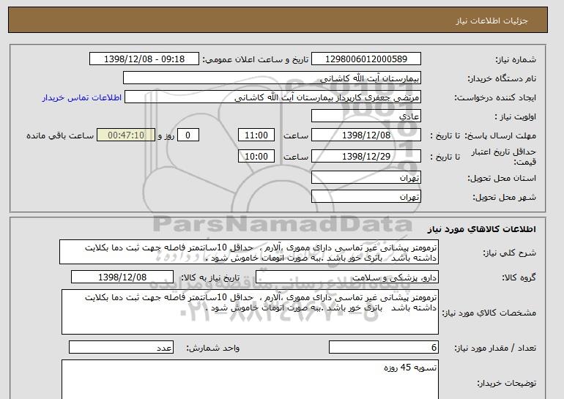
Task: Click the goods need date 1398/12/08 field
Action: pos(122,277)
